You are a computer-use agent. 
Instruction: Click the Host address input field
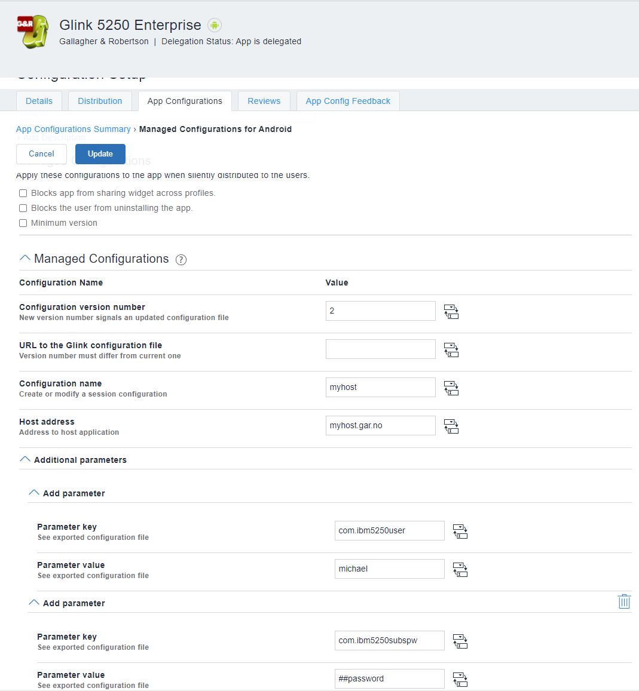click(380, 426)
